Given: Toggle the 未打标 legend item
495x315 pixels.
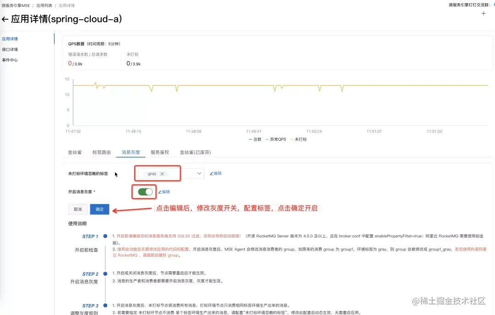Looking at the screenshot, I should point(298,139).
